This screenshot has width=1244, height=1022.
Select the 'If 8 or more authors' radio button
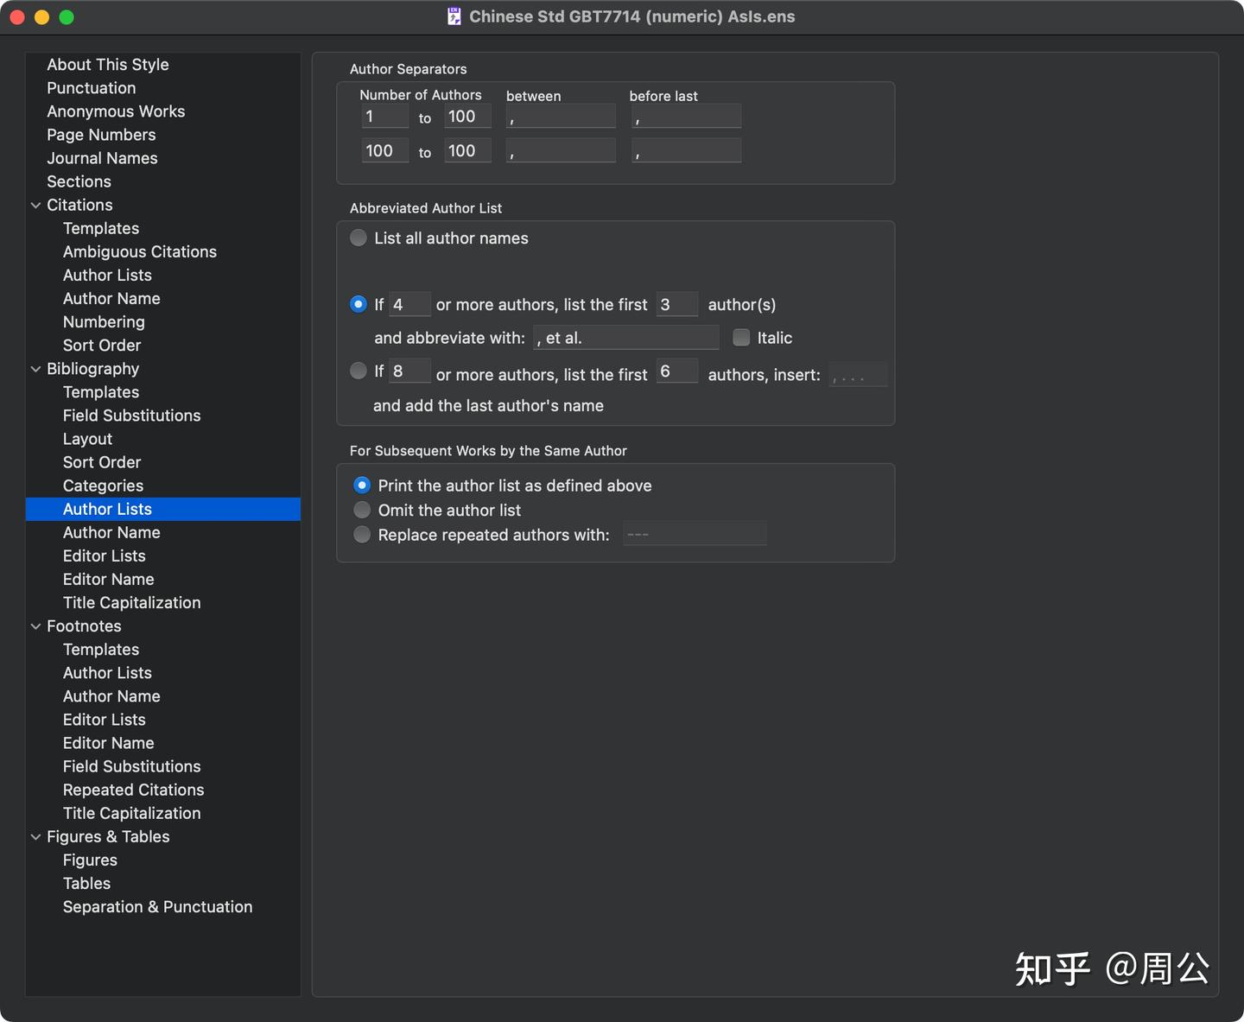pyautogui.click(x=359, y=371)
